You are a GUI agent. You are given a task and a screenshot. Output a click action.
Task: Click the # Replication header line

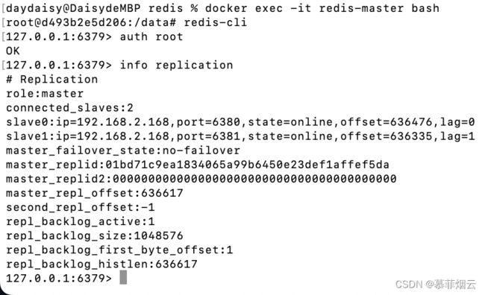52,80
